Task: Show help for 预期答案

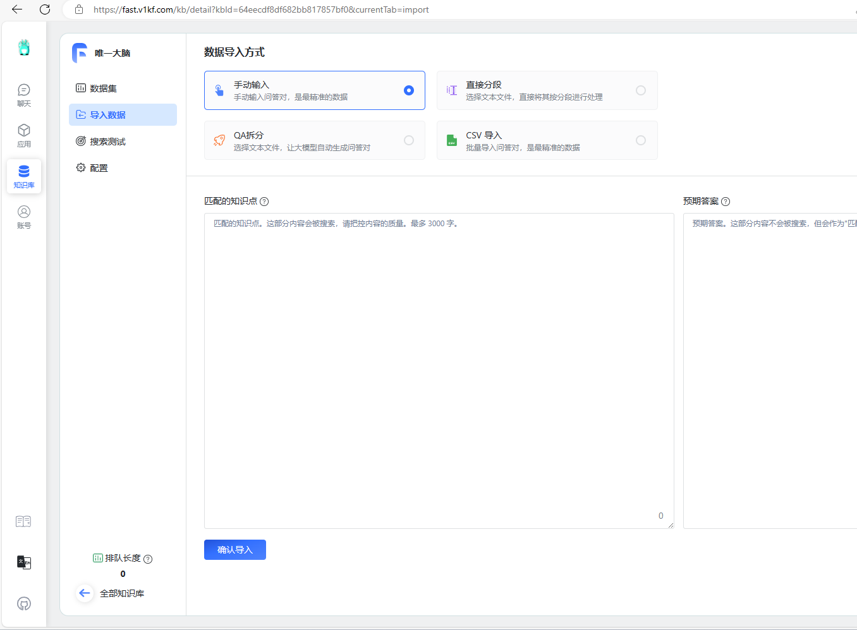Action: (726, 202)
